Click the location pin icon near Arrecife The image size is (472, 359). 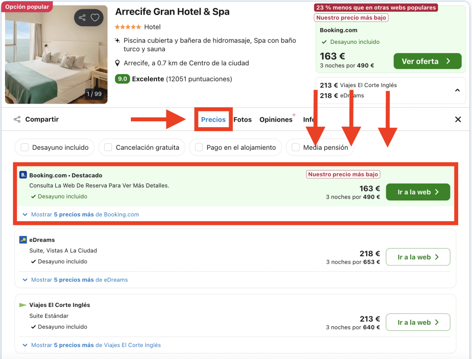point(118,63)
